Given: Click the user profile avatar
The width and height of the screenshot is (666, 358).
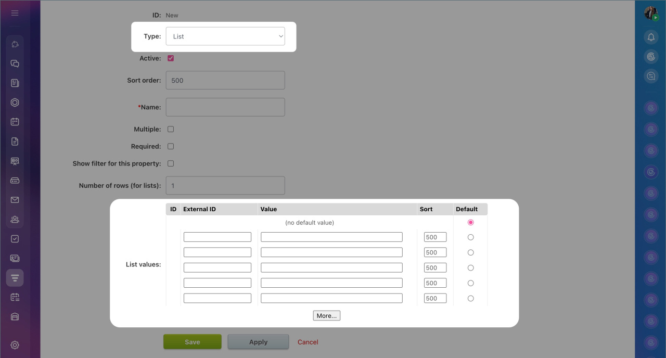Looking at the screenshot, I should pos(650,13).
